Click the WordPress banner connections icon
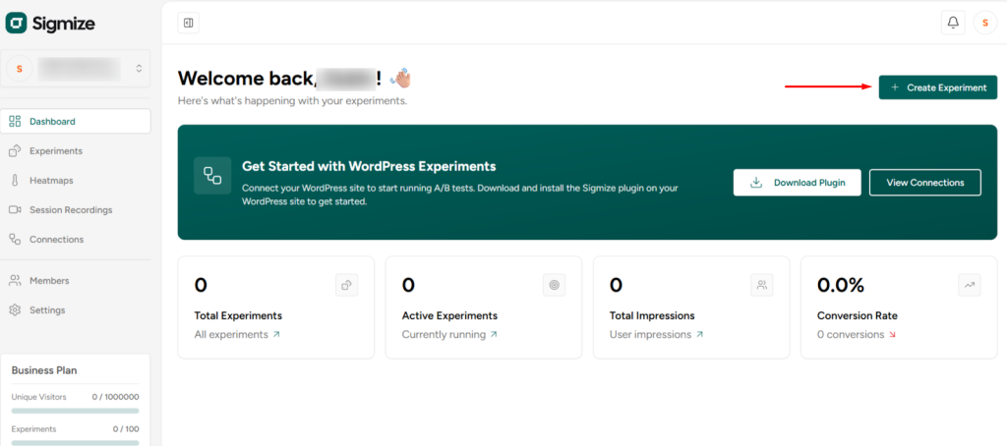Image resolution: width=1007 pixels, height=446 pixels. click(212, 175)
